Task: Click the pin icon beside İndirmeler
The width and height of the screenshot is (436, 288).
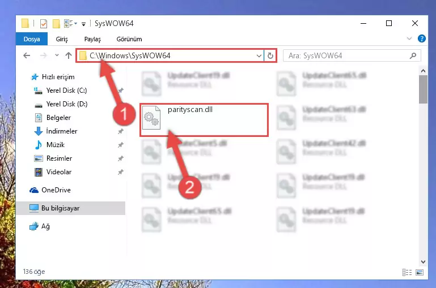Action: click(x=120, y=131)
